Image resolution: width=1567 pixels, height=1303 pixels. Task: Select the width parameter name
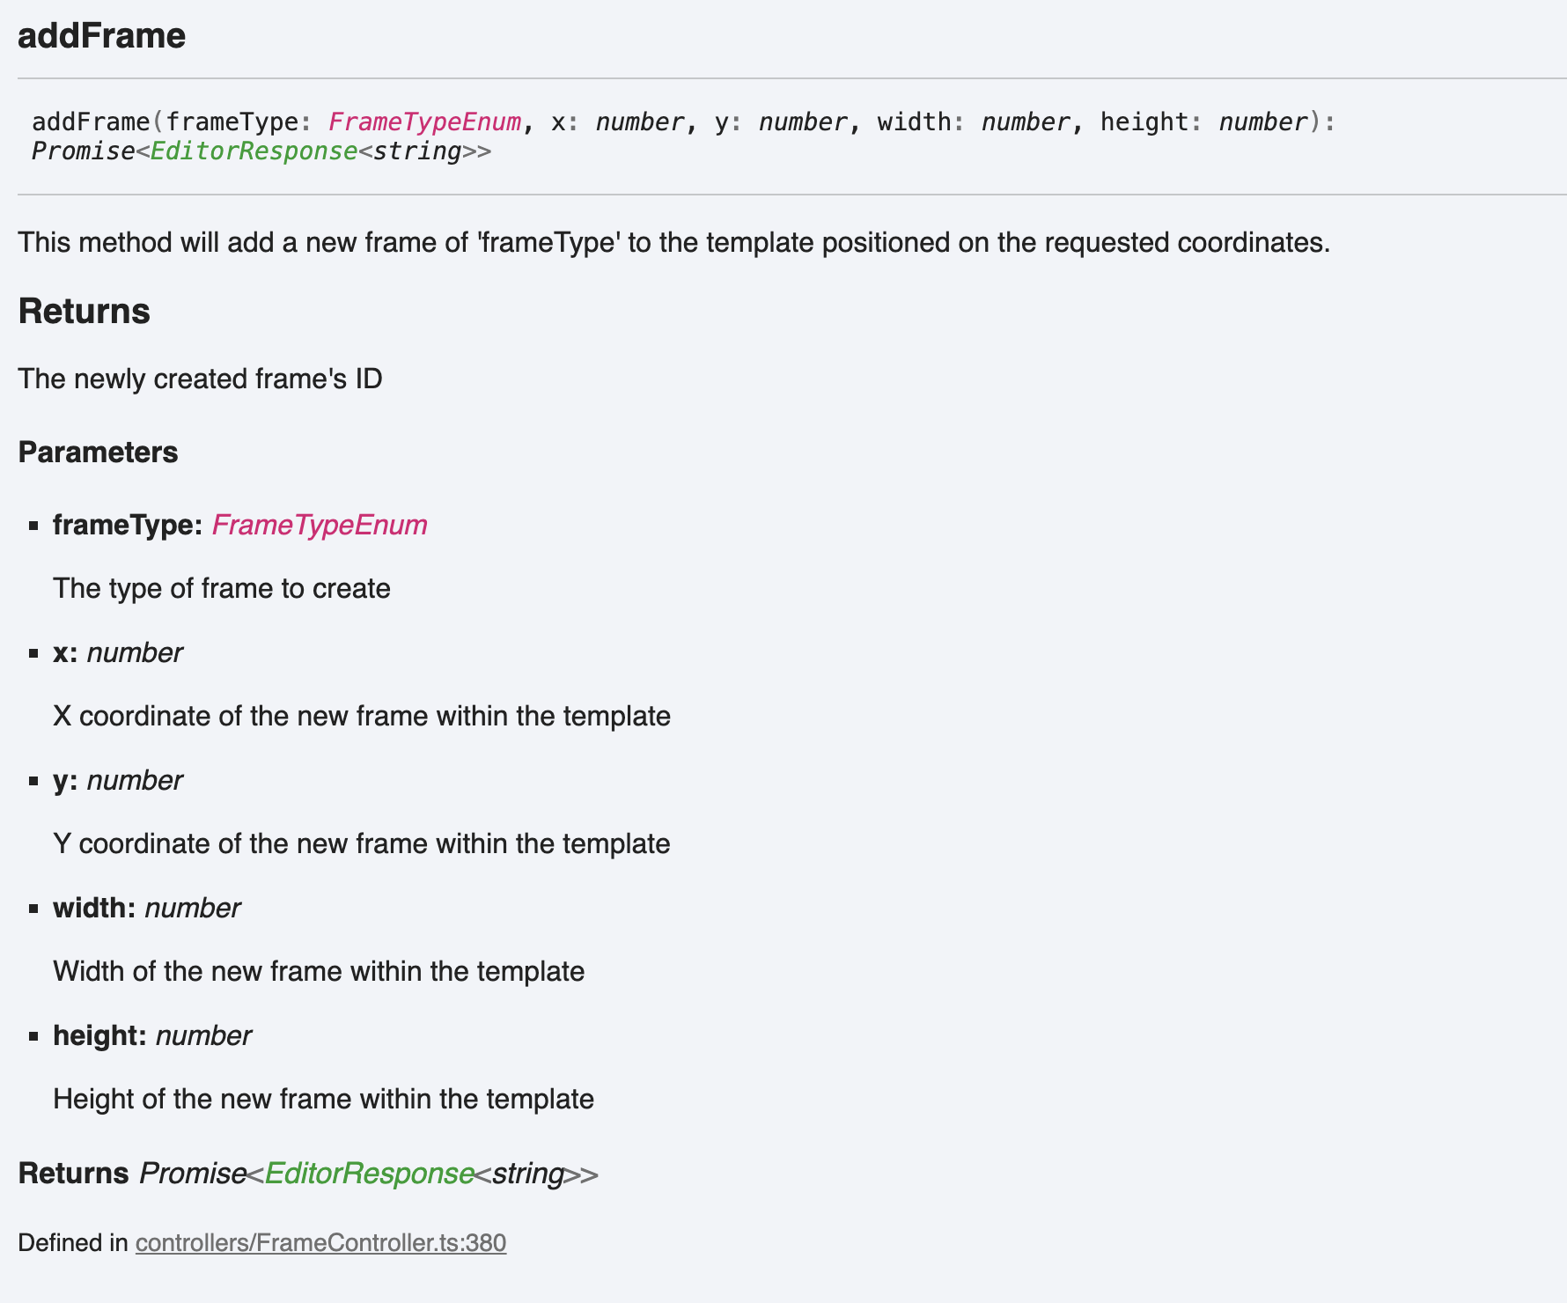coord(94,908)
